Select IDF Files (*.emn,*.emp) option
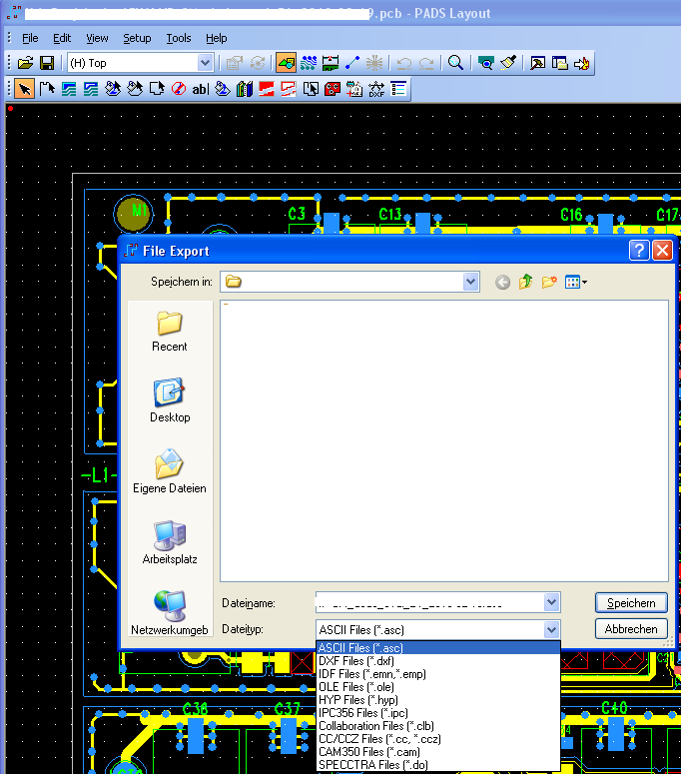Screen dimensions: 681x774 point(438,674)
